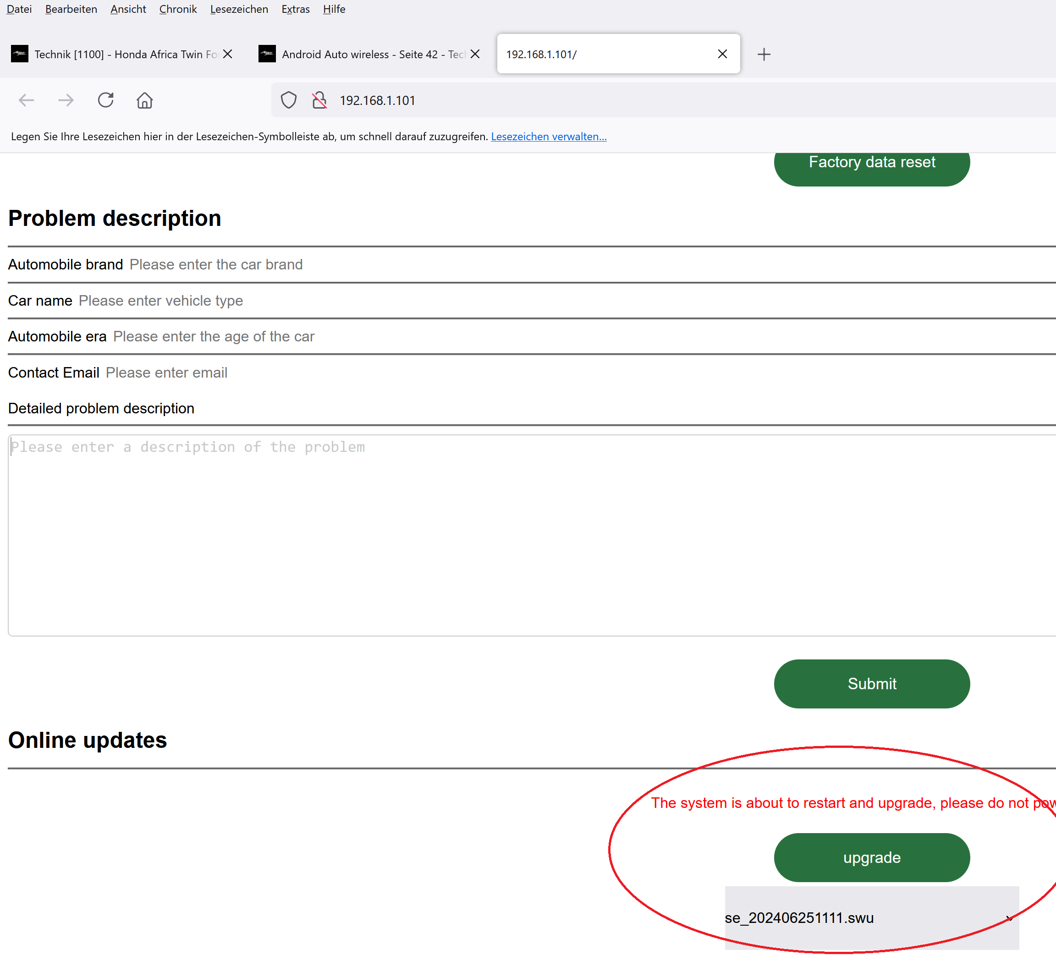
Task: Click the Factory data reset button
Action: coord(872,165)
